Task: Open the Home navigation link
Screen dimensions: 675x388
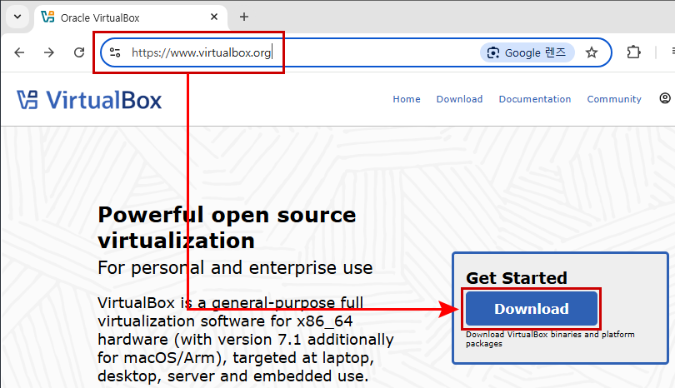Action: click(407, 99)
